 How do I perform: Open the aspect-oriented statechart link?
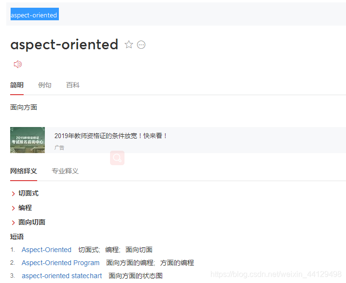(62, 276)
